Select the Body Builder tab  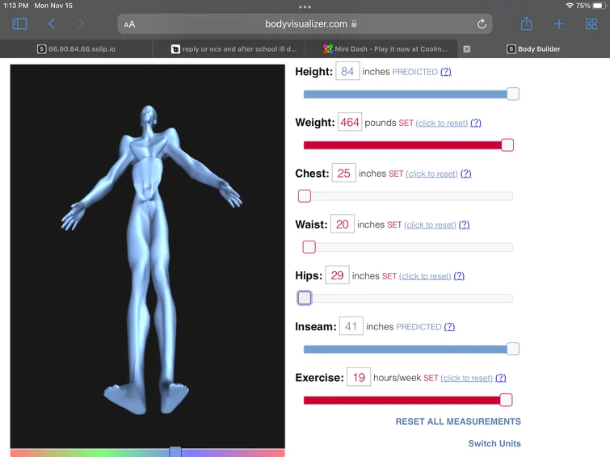coord(533,49)
